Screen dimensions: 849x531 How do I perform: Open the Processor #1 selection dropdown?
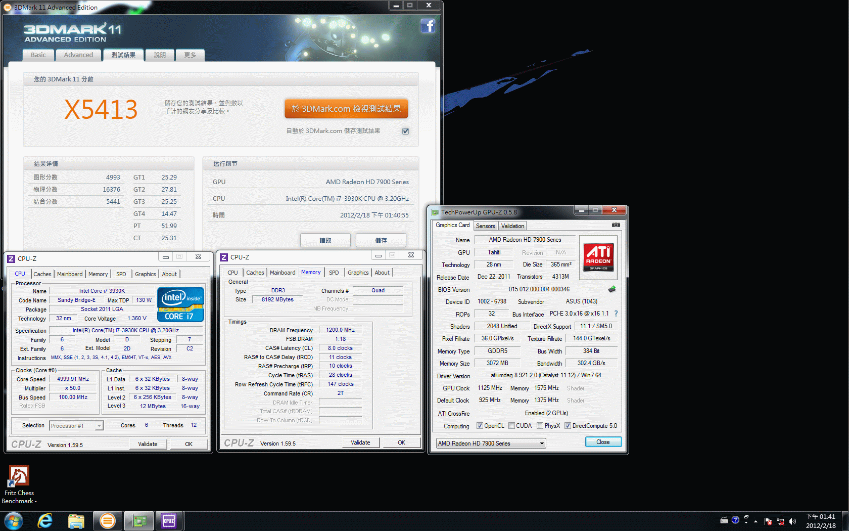[77, 426]
